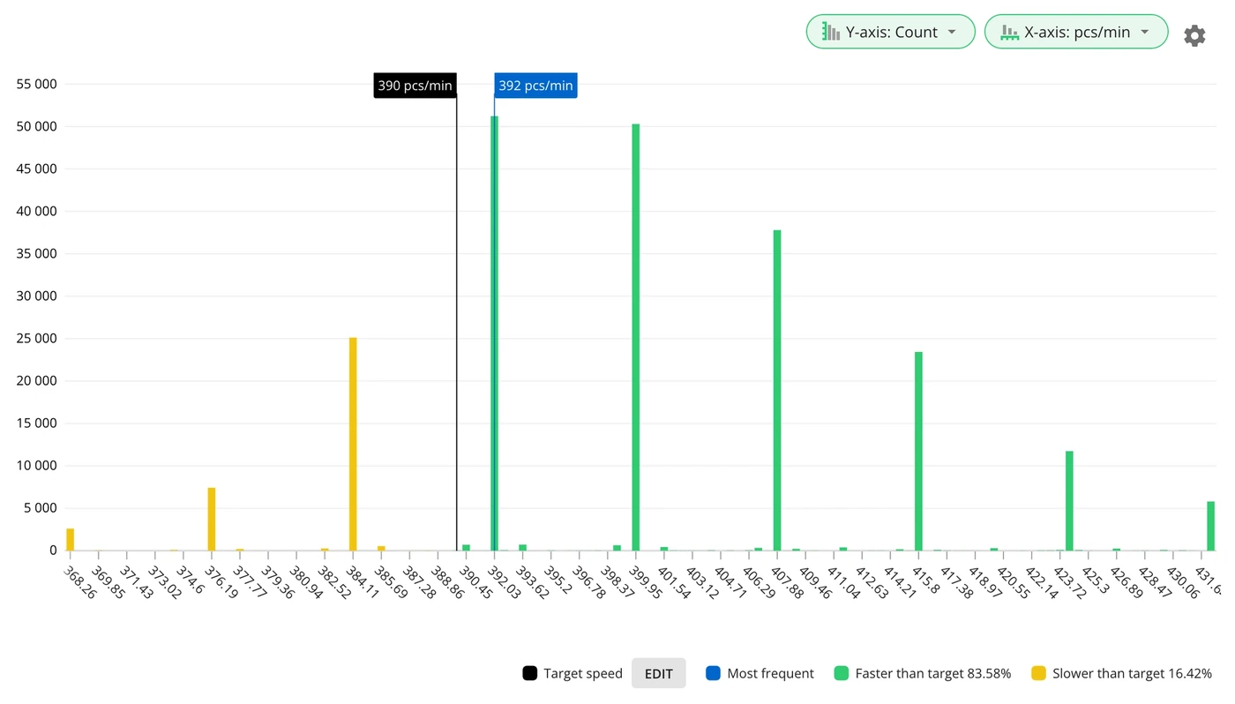
Task: Click the blue Most frequent legend swatch
Action: (713, 673)
